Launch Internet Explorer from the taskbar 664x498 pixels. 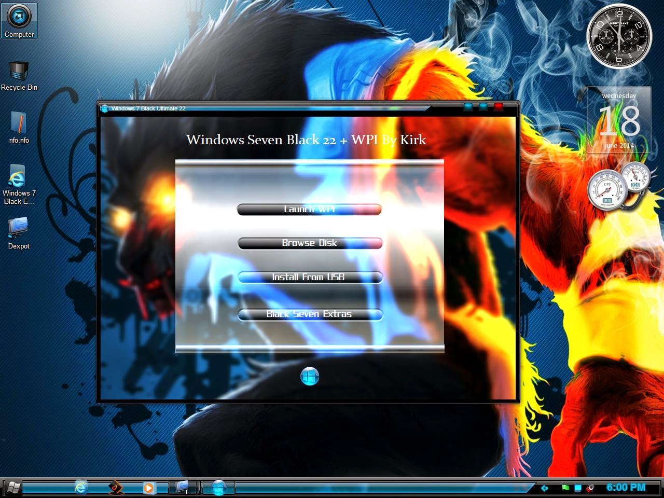pyautogui.click(x=80, y=488)
